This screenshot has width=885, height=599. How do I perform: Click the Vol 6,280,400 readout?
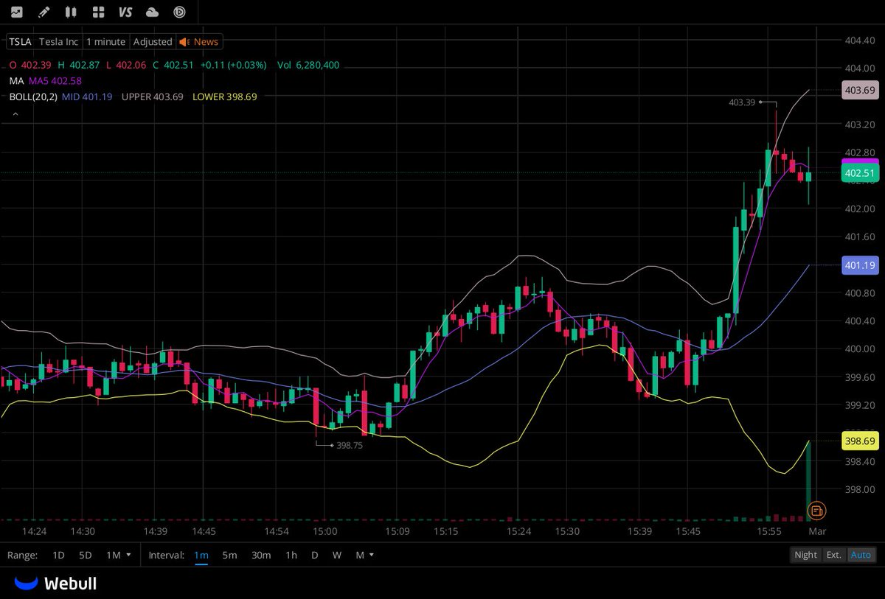308,65
